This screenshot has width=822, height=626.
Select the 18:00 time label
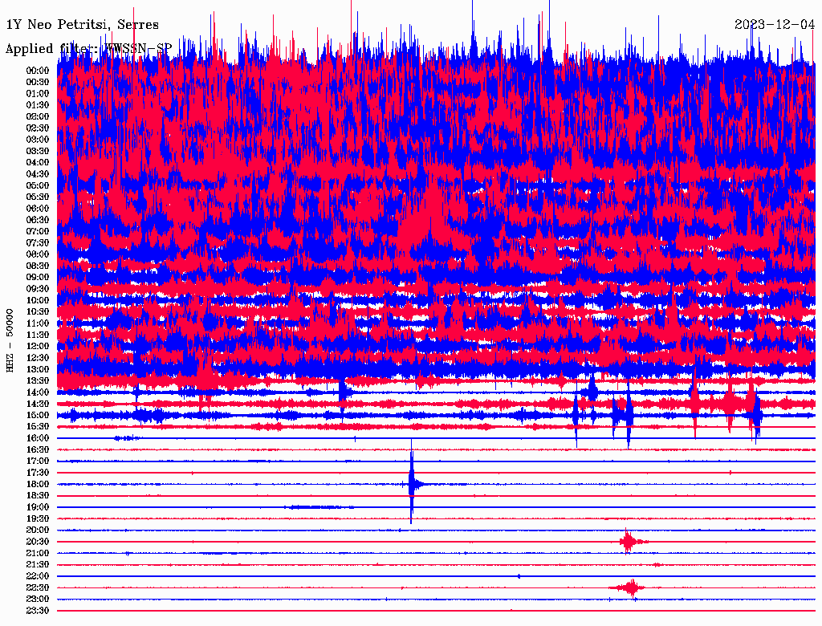[x=38, y=484]
